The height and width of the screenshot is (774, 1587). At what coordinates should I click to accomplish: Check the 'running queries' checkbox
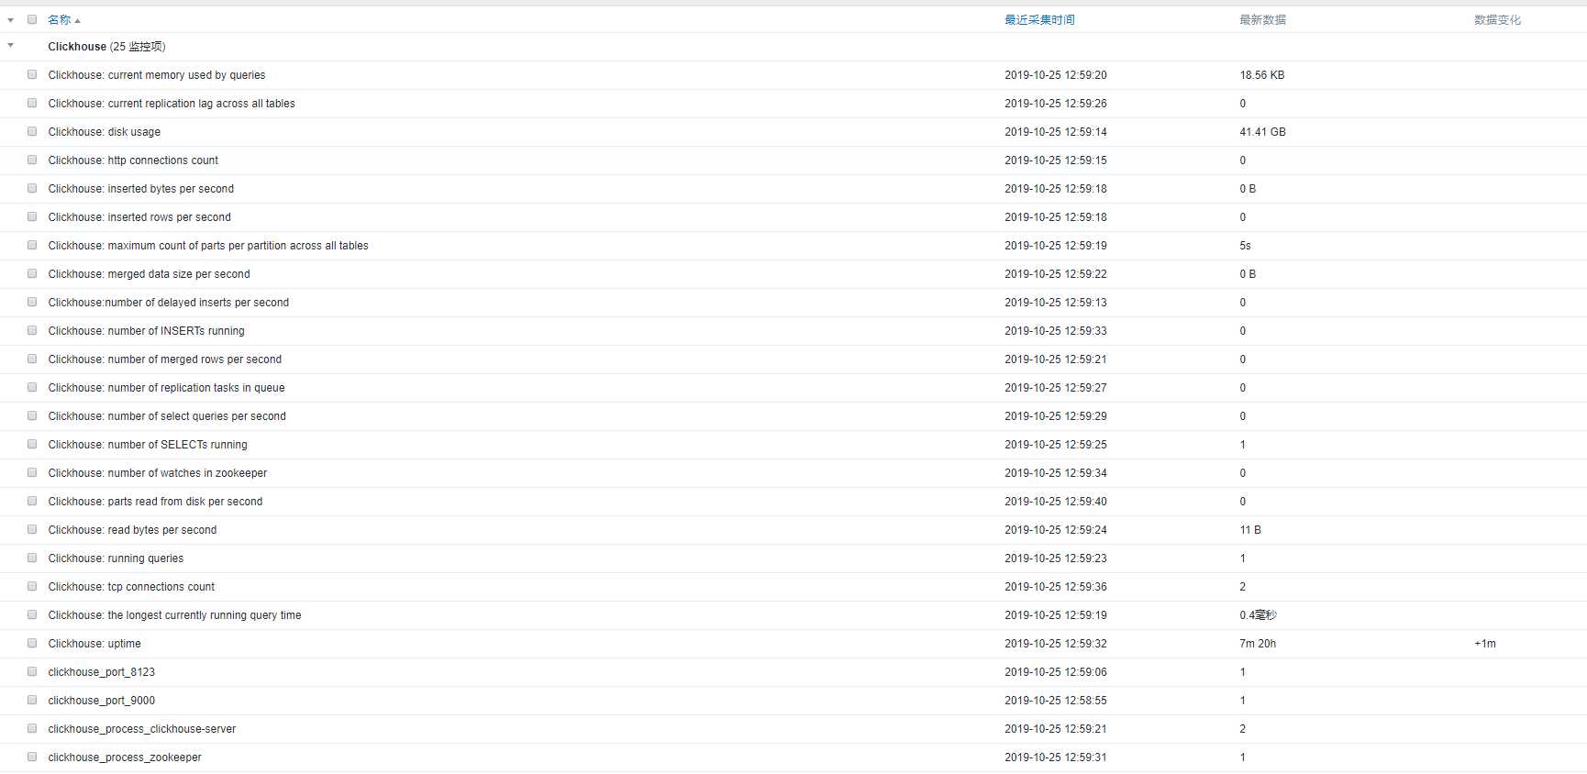[32, 558]
